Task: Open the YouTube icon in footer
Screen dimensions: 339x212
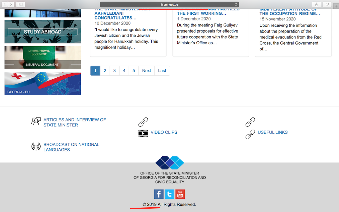Action: click(x=180, y=194)
